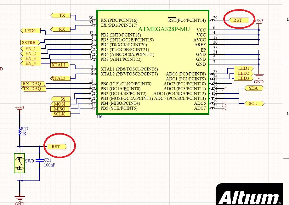Select the RX_DAQ port
Screen dimensions: 289x205
tap(33, 84)
